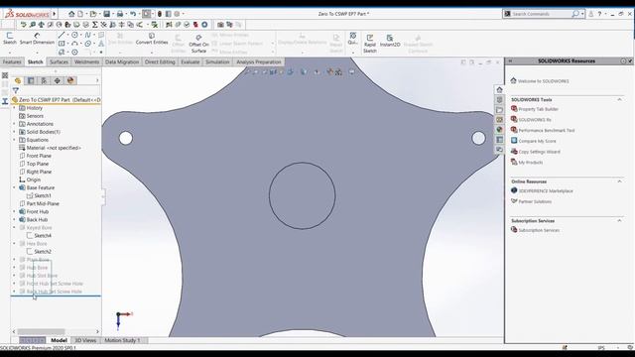Select the Corner Rectangle sketch tool
Image resolution: width=635 pixels, height=357 pixels.
(62, 44)
